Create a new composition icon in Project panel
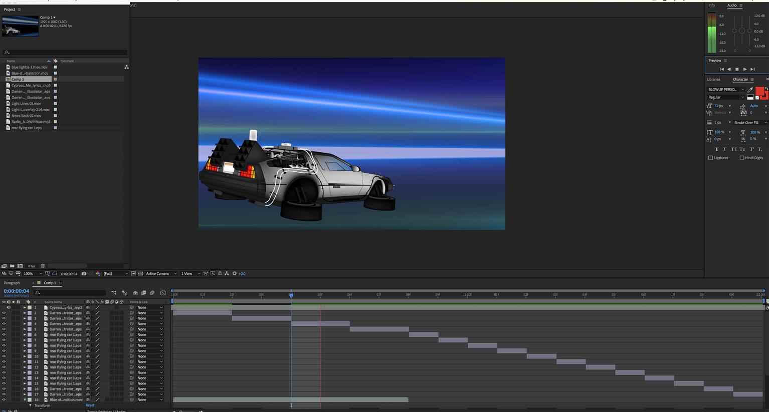The width and height of the screenshot is (769, 412). click(x=20, y=266)
